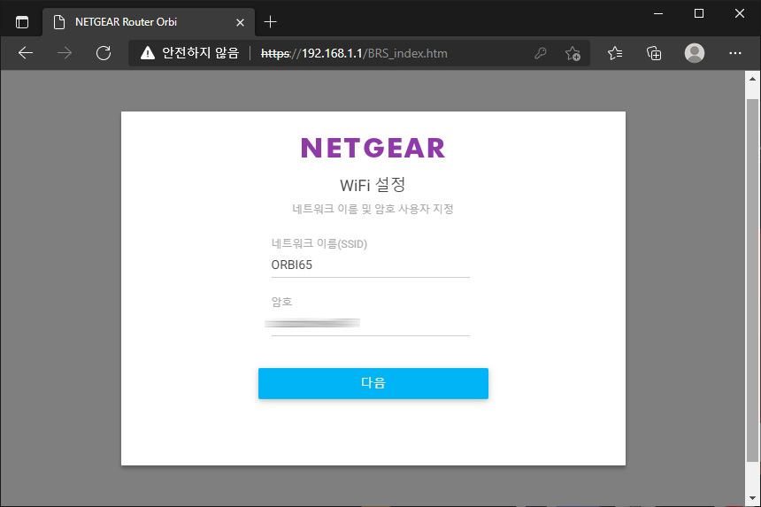
Task: Minimize the browser window
Action: [658, 13]
